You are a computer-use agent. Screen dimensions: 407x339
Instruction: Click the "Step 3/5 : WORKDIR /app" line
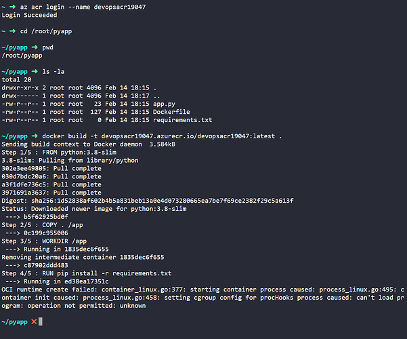click(x=49, y=239)
